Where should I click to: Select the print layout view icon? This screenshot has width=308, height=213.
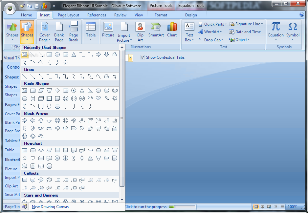click(x=256, y=206)
